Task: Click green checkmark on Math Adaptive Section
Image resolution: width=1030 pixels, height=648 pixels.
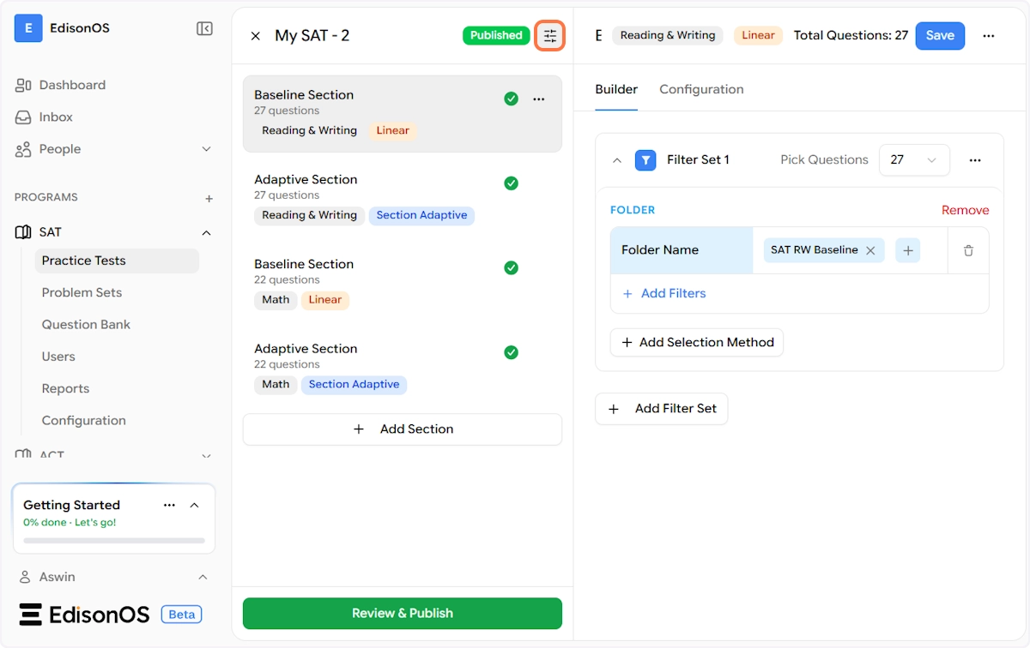Action: point(511,352)
